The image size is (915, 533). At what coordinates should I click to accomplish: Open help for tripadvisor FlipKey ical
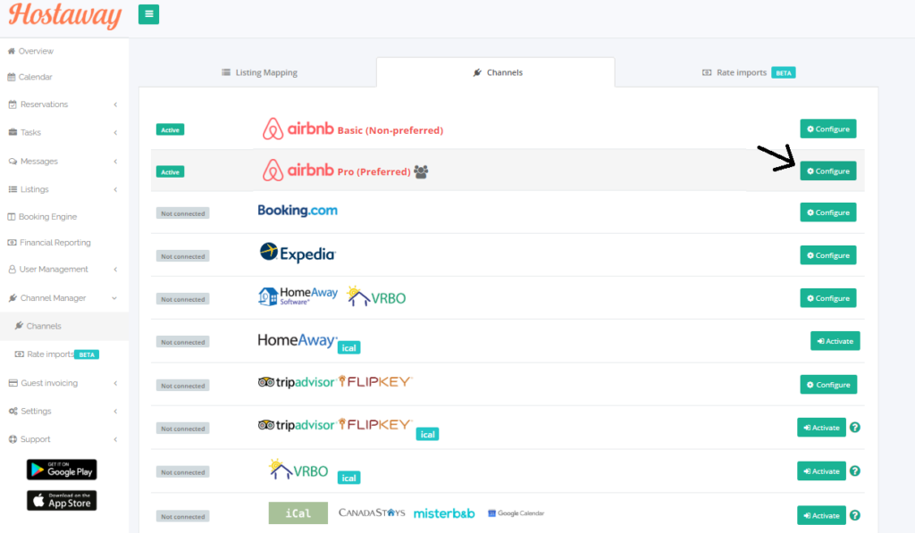(x=855, y=428)
